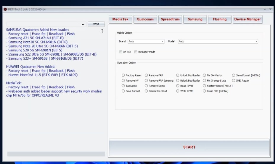
Task: Click the 'HUAWEI Qualcomm New Added:' heading
Action: tap(31, 67)
